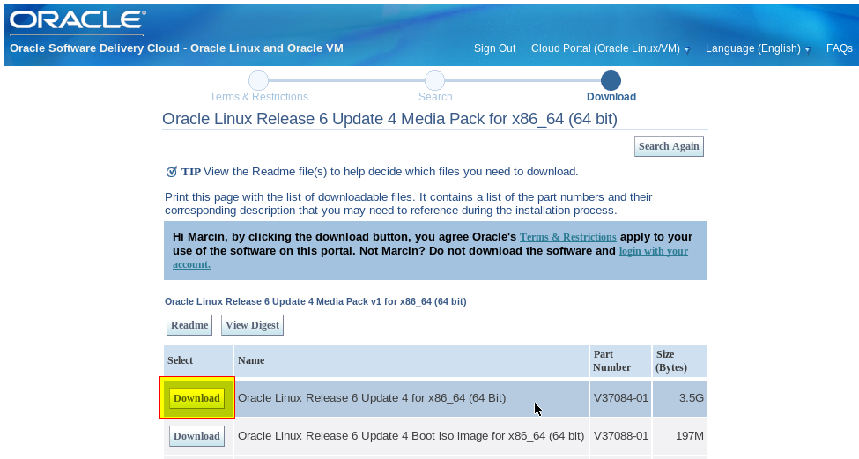Click the 197M size value

click(690, 436)
